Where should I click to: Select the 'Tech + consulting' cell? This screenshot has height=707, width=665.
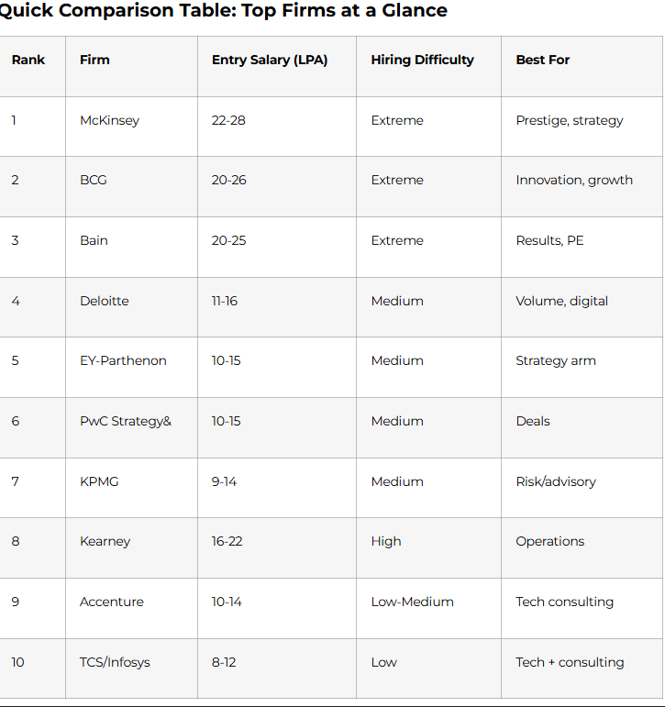pyautogui.click(x=570, y=662)
